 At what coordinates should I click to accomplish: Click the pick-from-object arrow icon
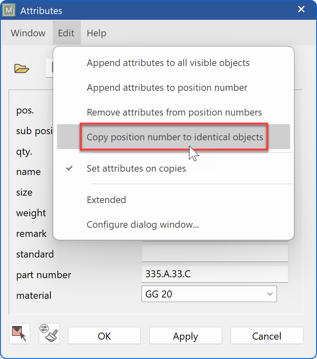pyautogui.click(x=19, y=333)
